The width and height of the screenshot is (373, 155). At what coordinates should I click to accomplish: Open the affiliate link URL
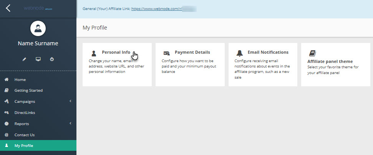(x=156, y=8)
